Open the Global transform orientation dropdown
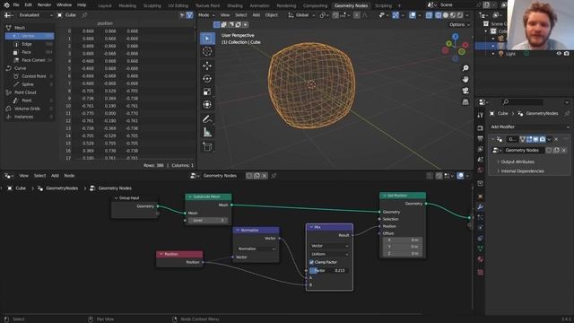Viewport: 574px width, 323px height. pyautogui.click(x=301, y=15)
